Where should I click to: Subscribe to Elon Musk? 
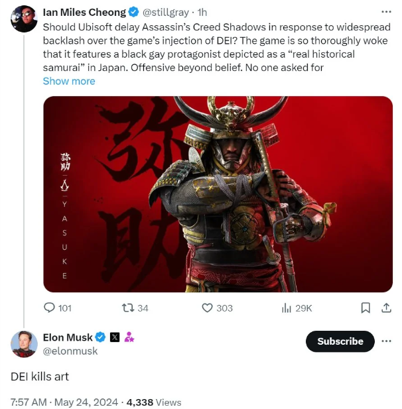(x=340, y=341)
